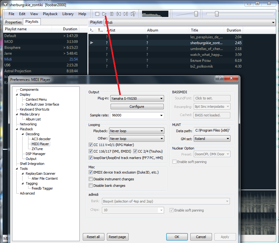This screenshot has width=279, height=243.
Task: Select Keyboard Shortcuts in preferences tree
Action: tap(35, 109)
